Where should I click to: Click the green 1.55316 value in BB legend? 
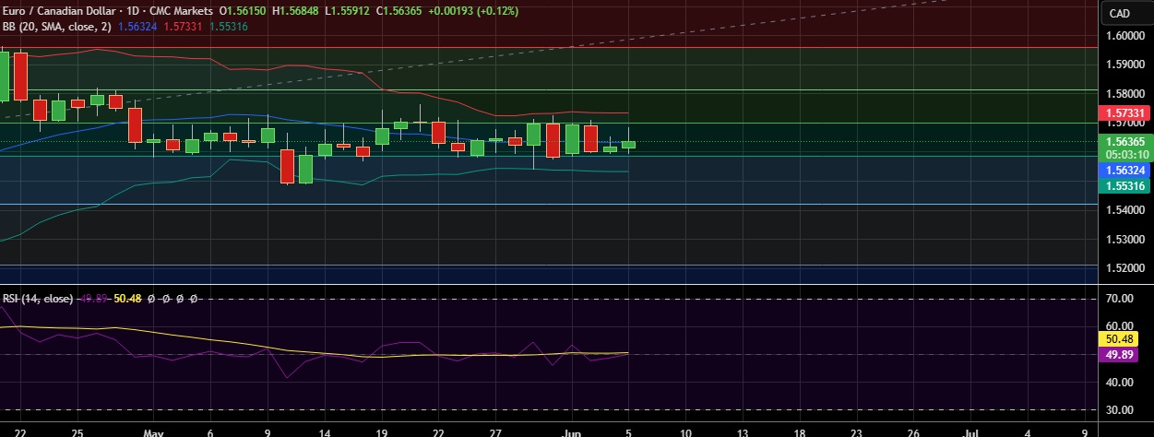point(228,27)
